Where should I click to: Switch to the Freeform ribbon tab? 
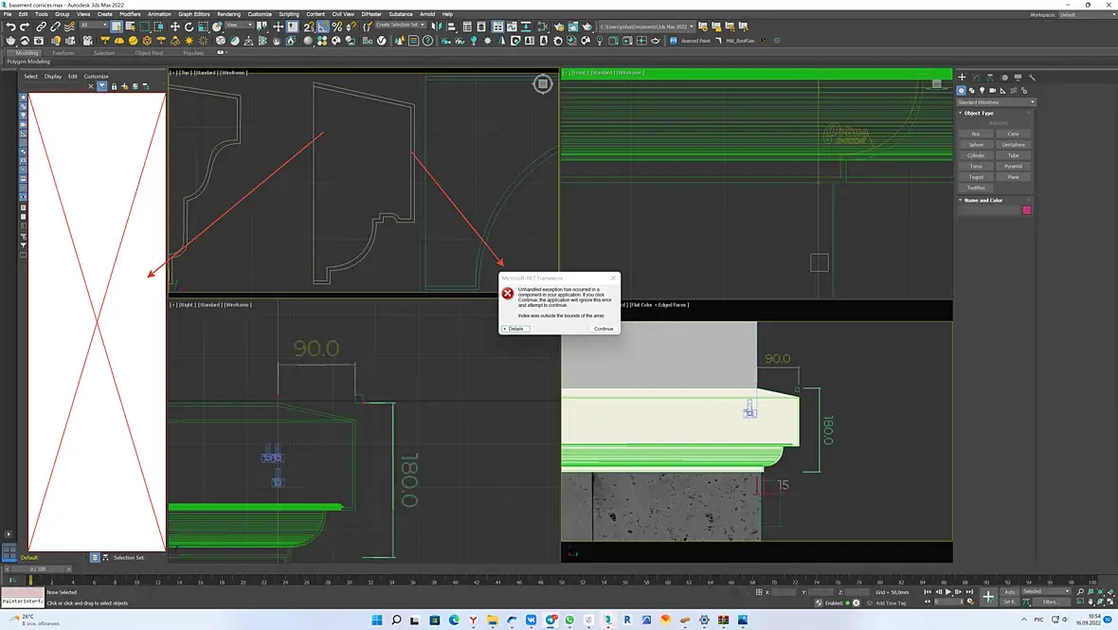coord(63,53)
